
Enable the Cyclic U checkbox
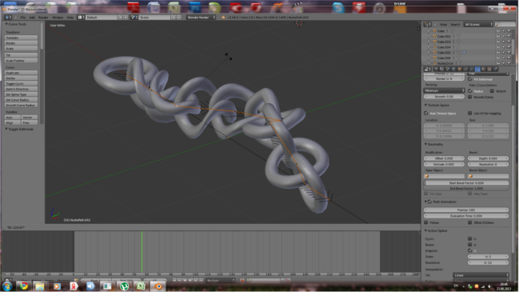tap(470, 238)
